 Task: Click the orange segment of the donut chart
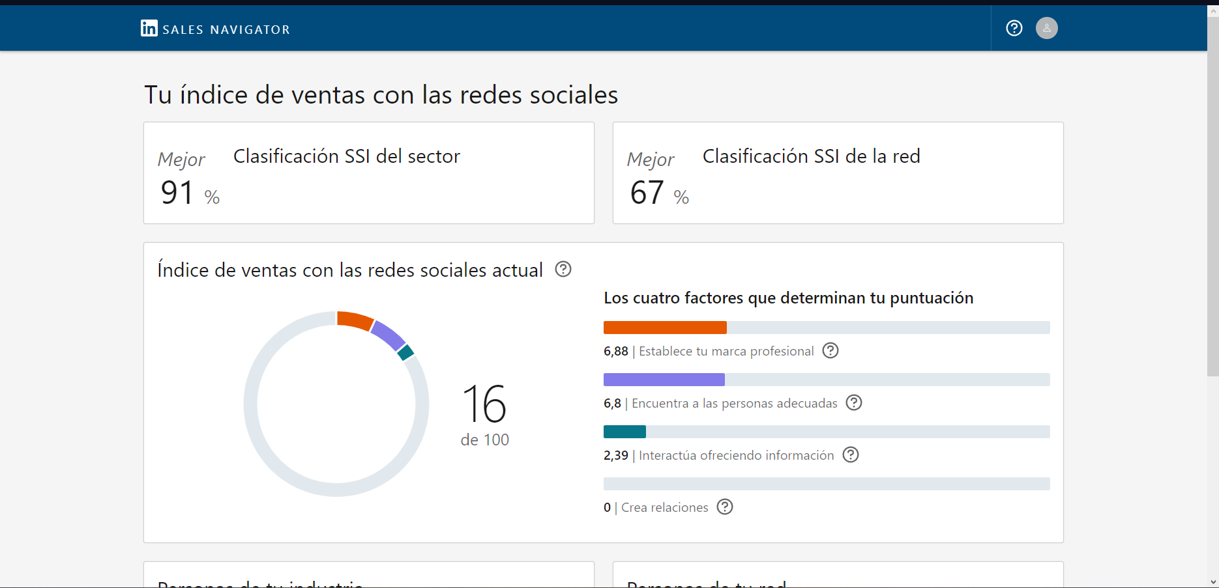[x=355, y=320]
